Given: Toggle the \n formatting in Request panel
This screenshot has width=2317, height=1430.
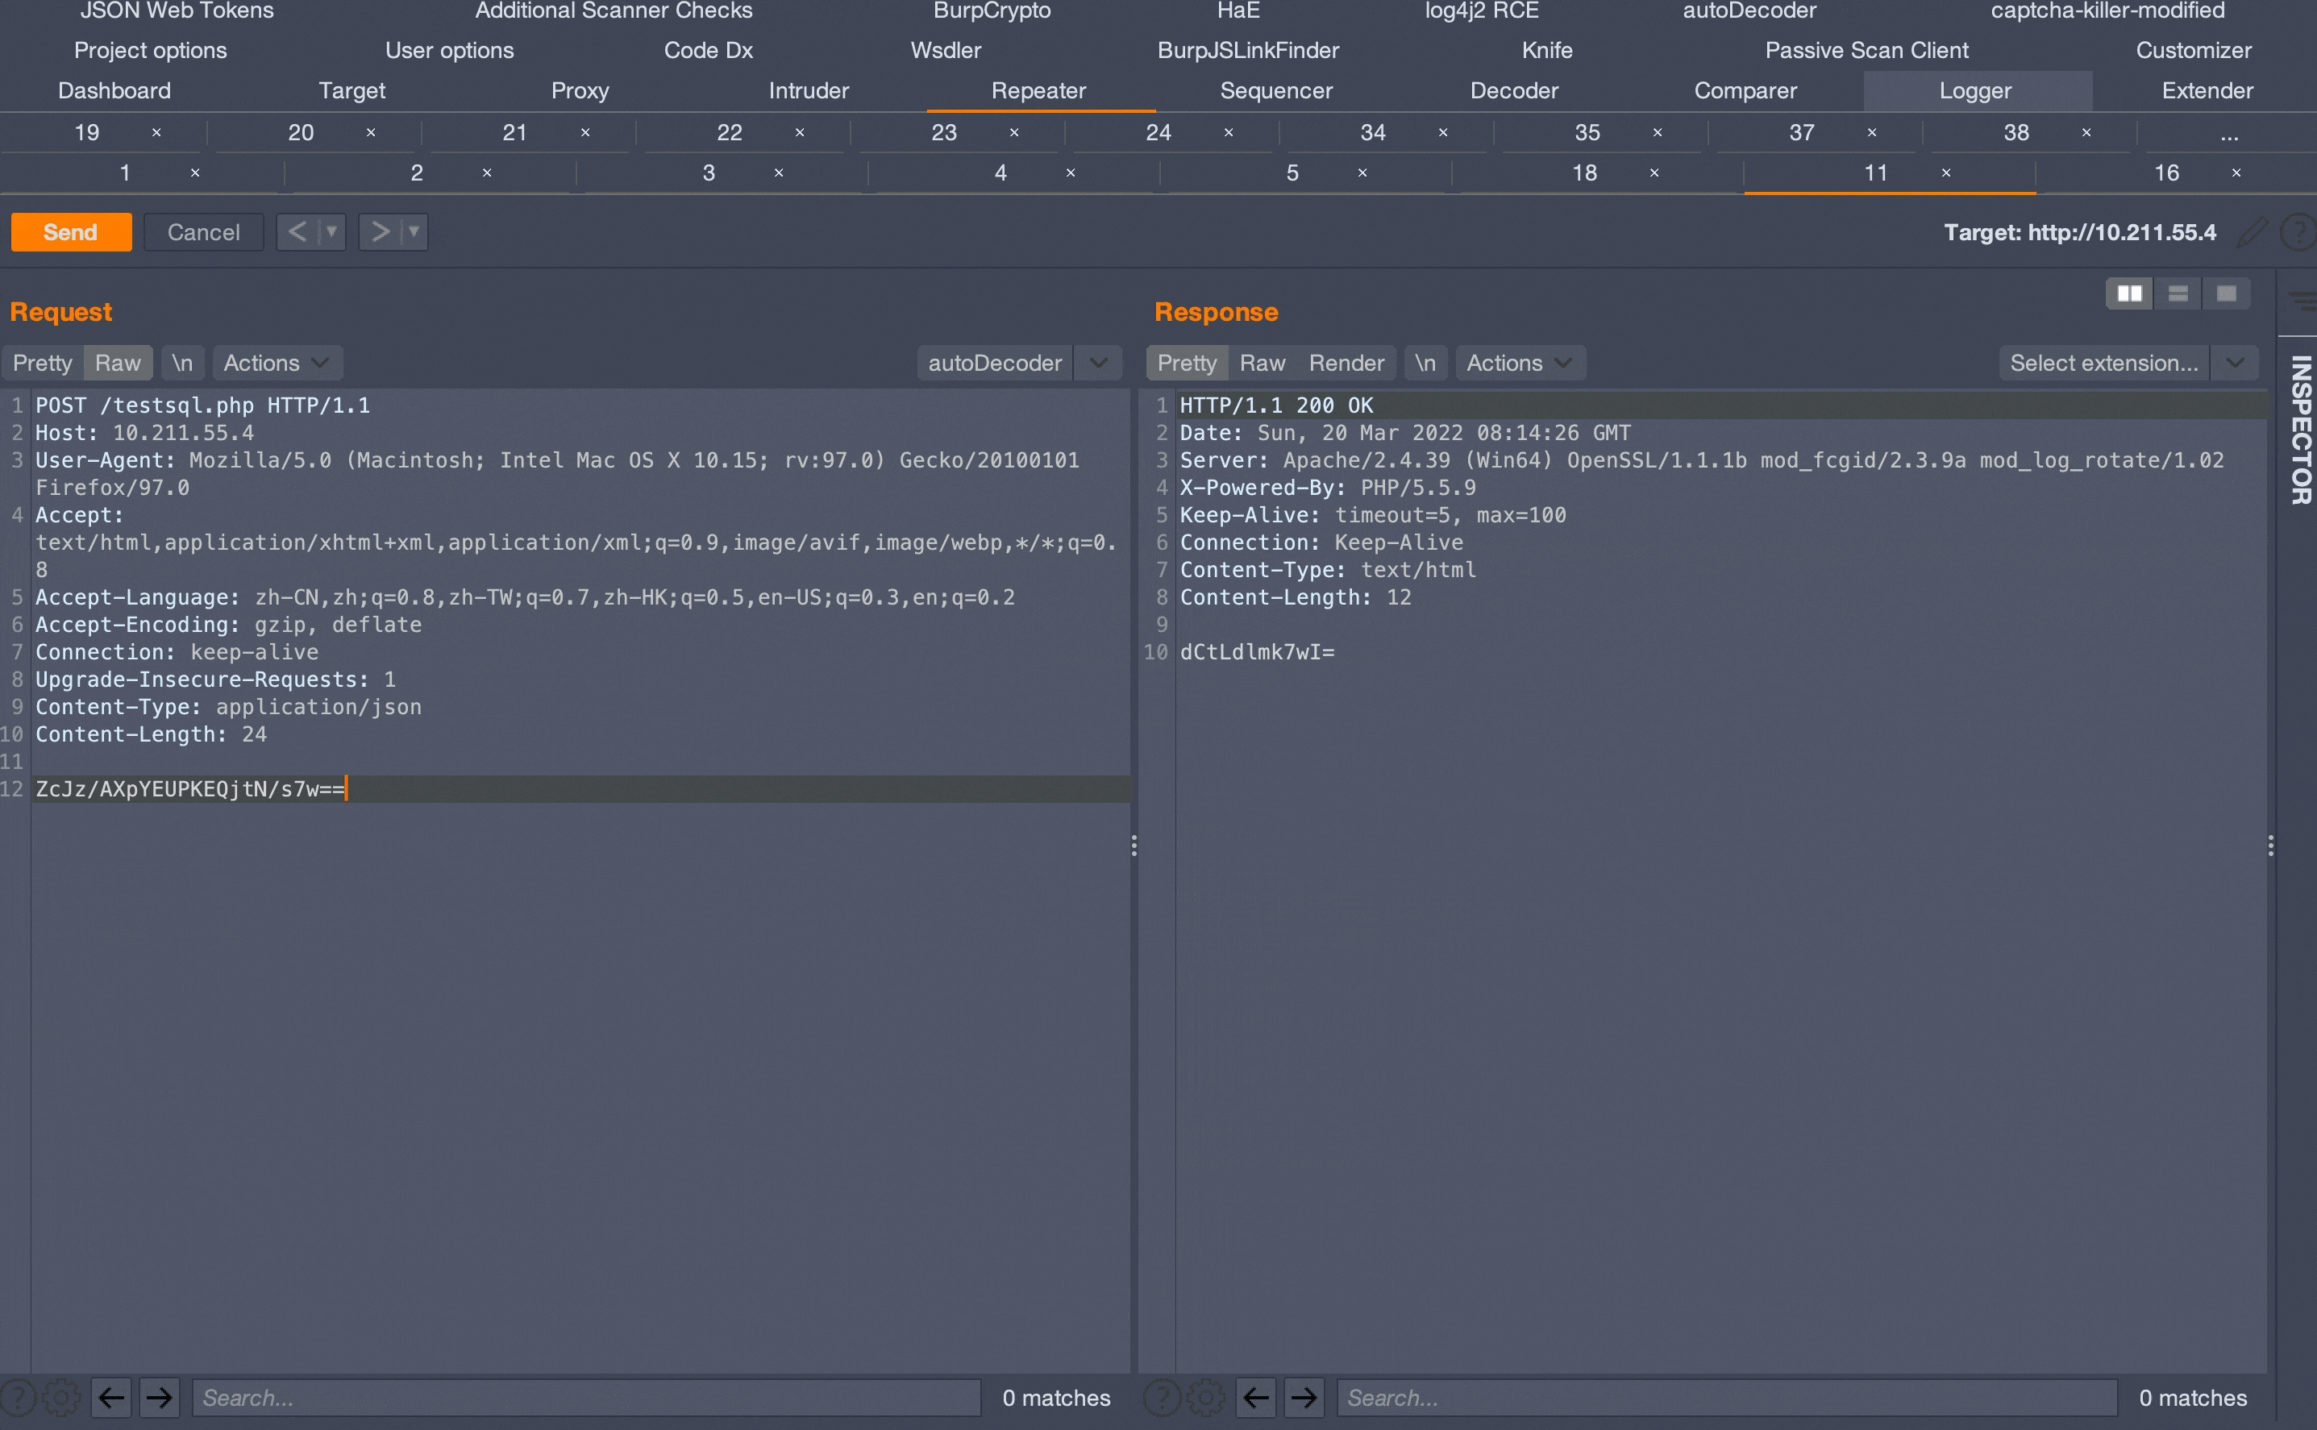Looking at the screenshot, I should [x=182, y=363].
